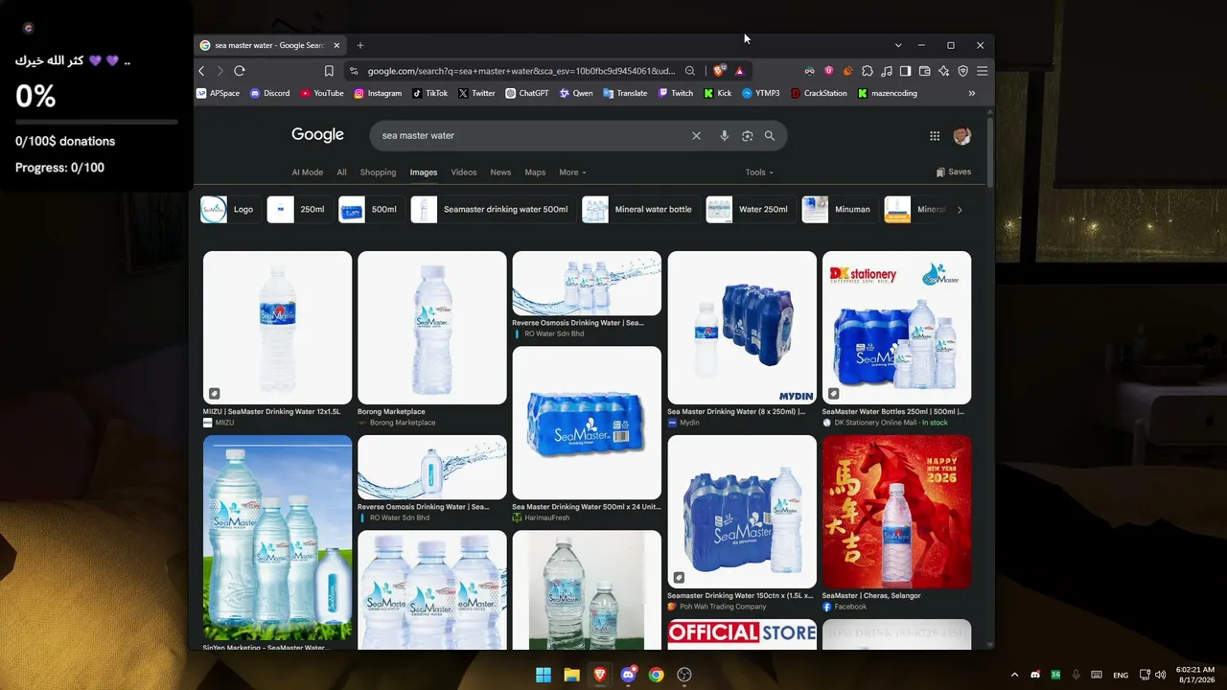This screenshot has height=690, width=1227.
Task: Toggle the browser sidebar panel icon
Action: point(906,71)
